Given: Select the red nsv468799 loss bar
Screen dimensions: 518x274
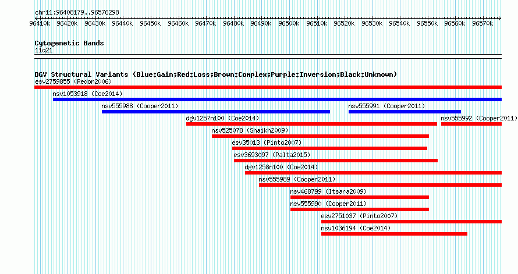Looking at the screenshot, I should click(x=360, y=197).
